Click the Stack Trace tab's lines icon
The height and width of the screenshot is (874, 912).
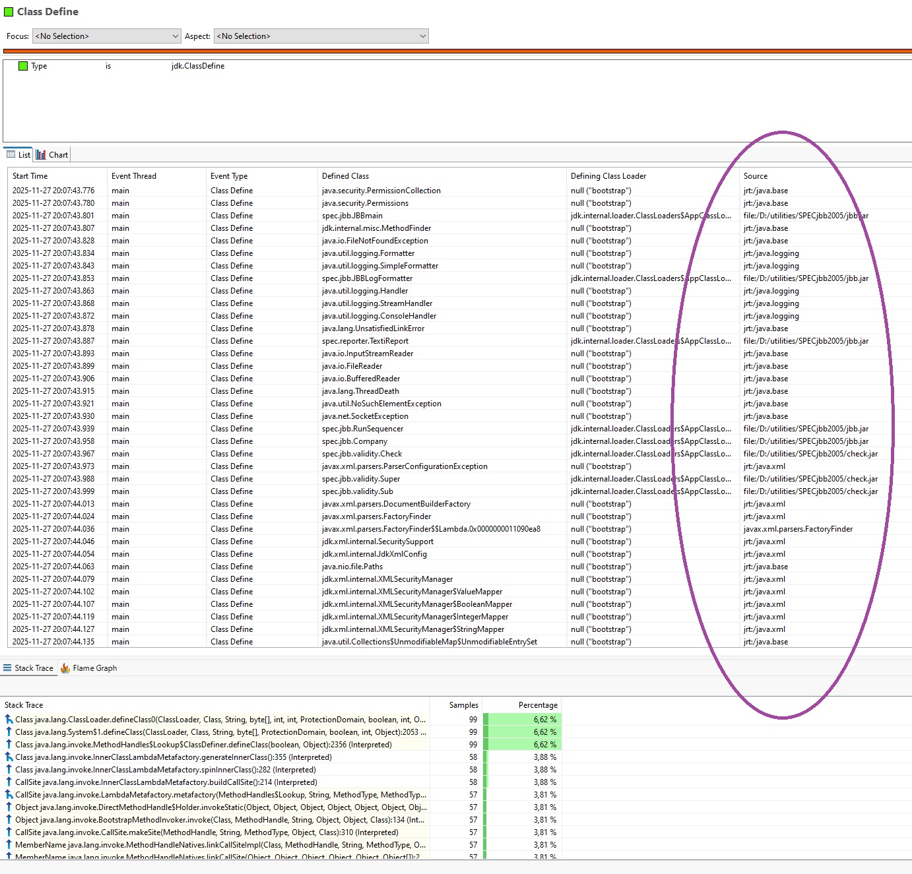(7, 668)
